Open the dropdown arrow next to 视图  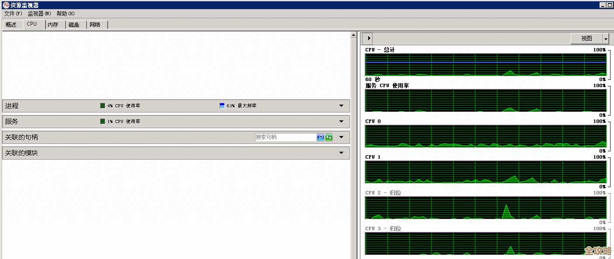pos(606,39)
